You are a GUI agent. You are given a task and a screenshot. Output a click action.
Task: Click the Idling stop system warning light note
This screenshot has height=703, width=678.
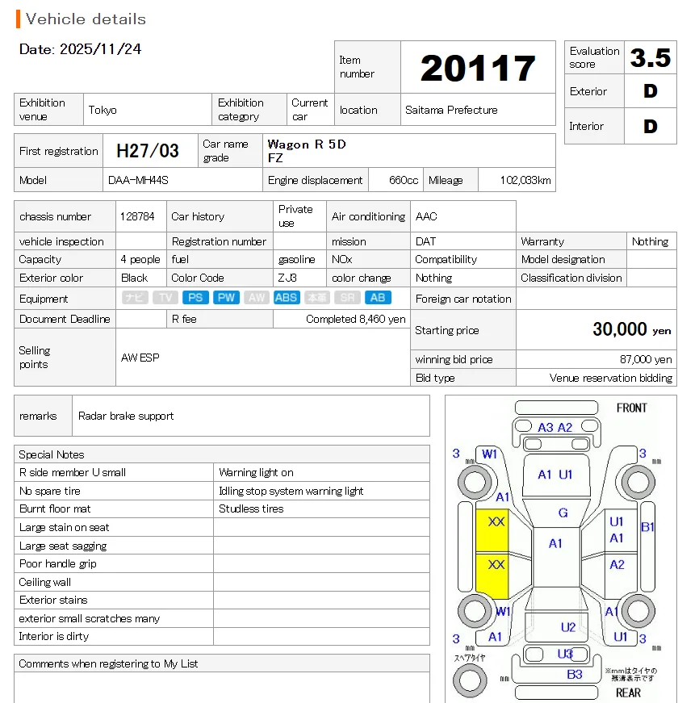pos(291,491)
